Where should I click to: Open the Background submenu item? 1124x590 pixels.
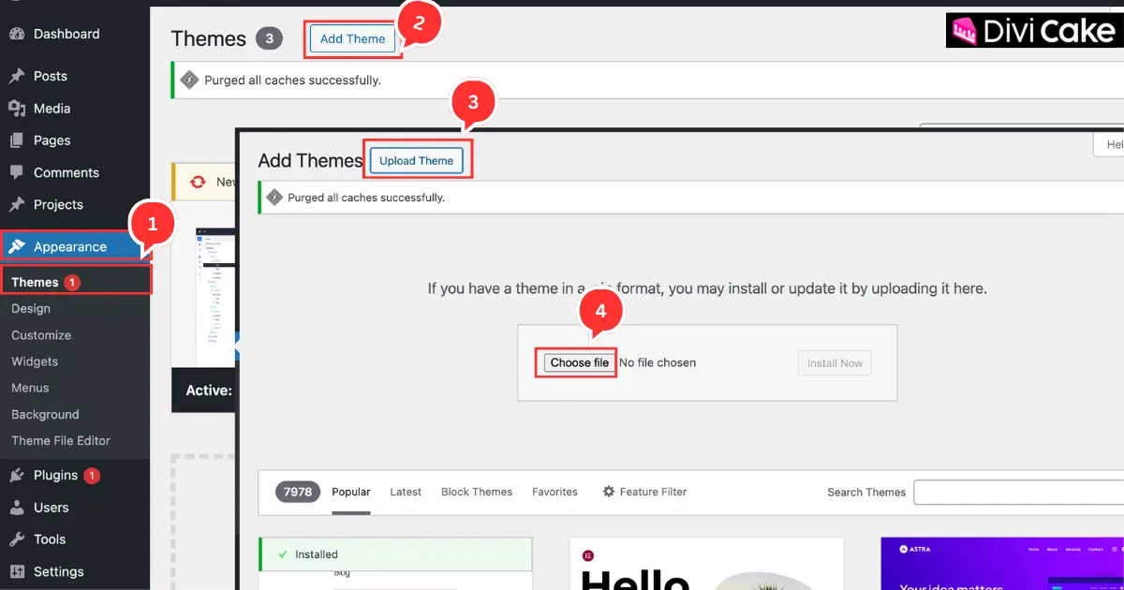(x=45, y=414)
